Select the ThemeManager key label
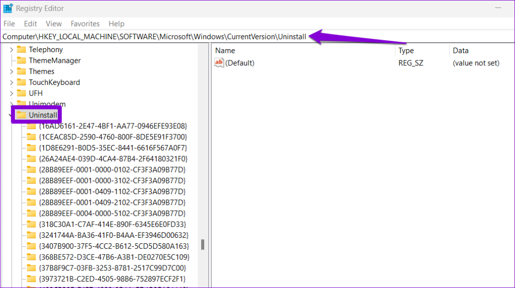This screenshot has height=288, width=515. [54, 60]
